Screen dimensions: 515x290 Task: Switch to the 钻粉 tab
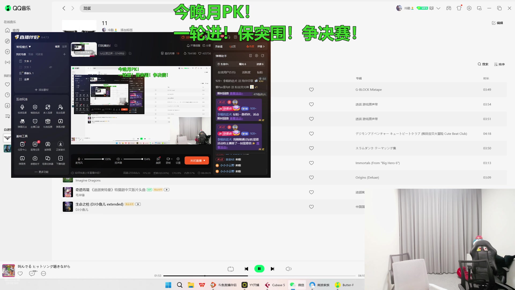[x=260, y=72]
